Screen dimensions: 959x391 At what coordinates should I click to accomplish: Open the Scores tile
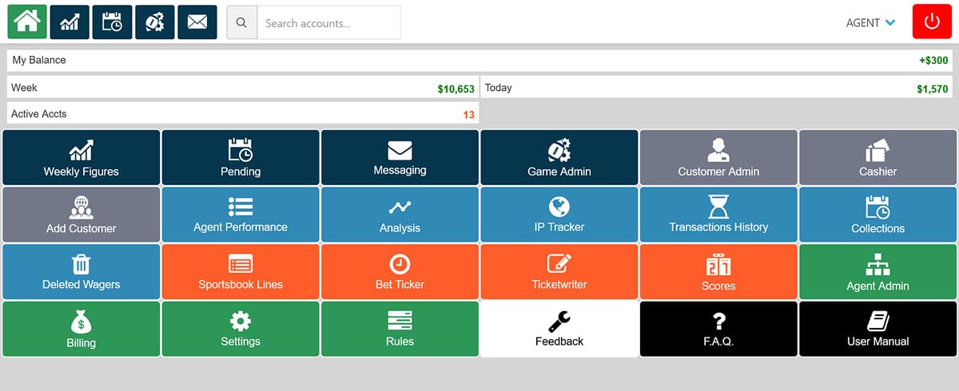[x=718, y=272]
